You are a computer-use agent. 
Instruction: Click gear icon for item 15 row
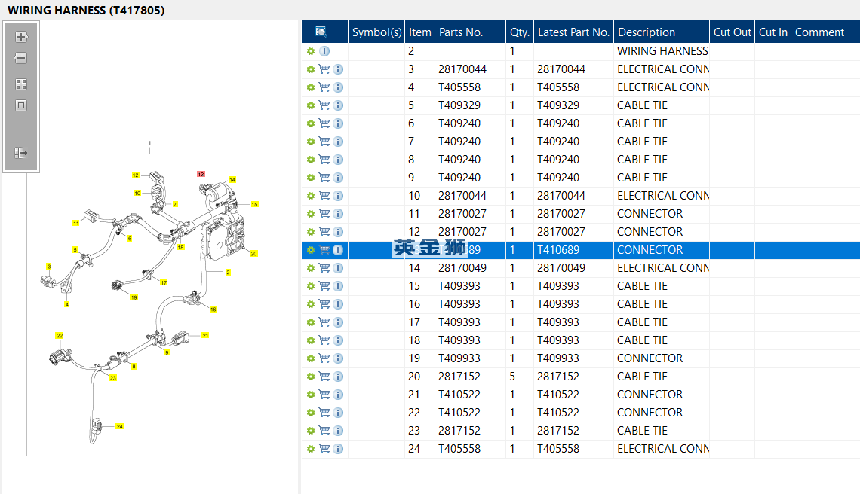pos(311,286)
